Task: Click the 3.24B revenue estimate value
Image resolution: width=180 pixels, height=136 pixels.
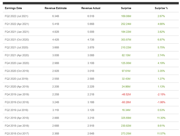Action: coord(56,102)
